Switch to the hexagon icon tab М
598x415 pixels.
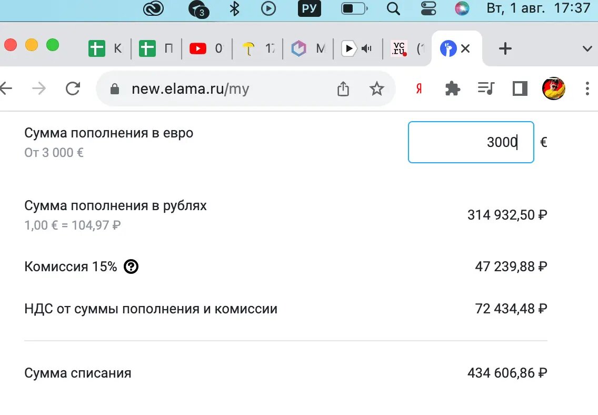tap(308, 48)
